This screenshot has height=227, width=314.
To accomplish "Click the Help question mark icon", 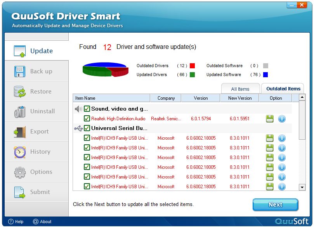I will point(11,222).
